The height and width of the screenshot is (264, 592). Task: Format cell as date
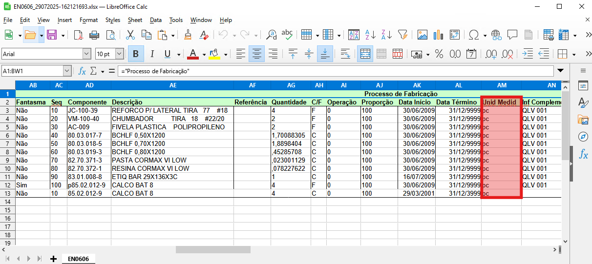pos(471,54)
